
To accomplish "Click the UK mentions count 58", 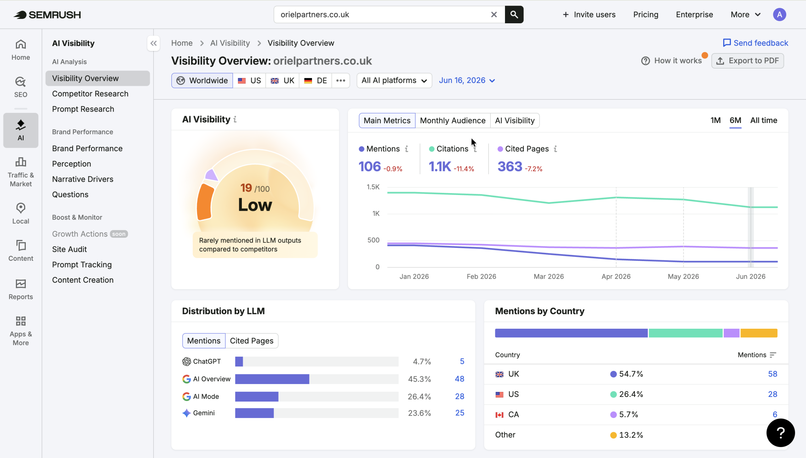I will pyautogui.click(x=772, y=374).
